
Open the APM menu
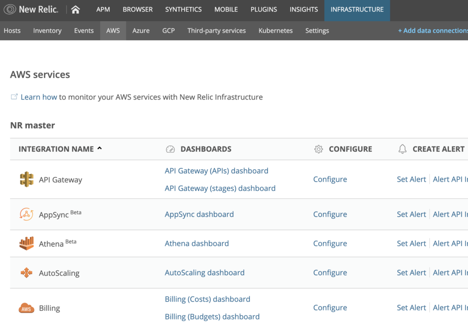pos(103,10)
